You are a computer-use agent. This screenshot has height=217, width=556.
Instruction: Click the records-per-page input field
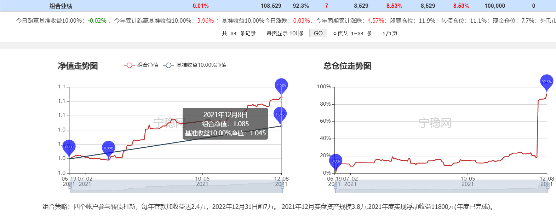pyautogui.click(x=293, y=33)
